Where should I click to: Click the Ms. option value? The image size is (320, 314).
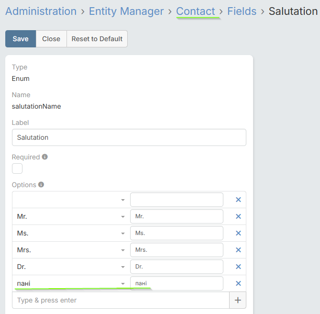point(22,233)
